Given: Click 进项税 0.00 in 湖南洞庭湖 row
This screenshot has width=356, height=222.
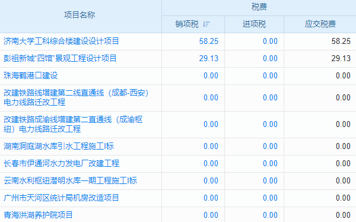Looking at the screenshot, I should tap(270, 147).
